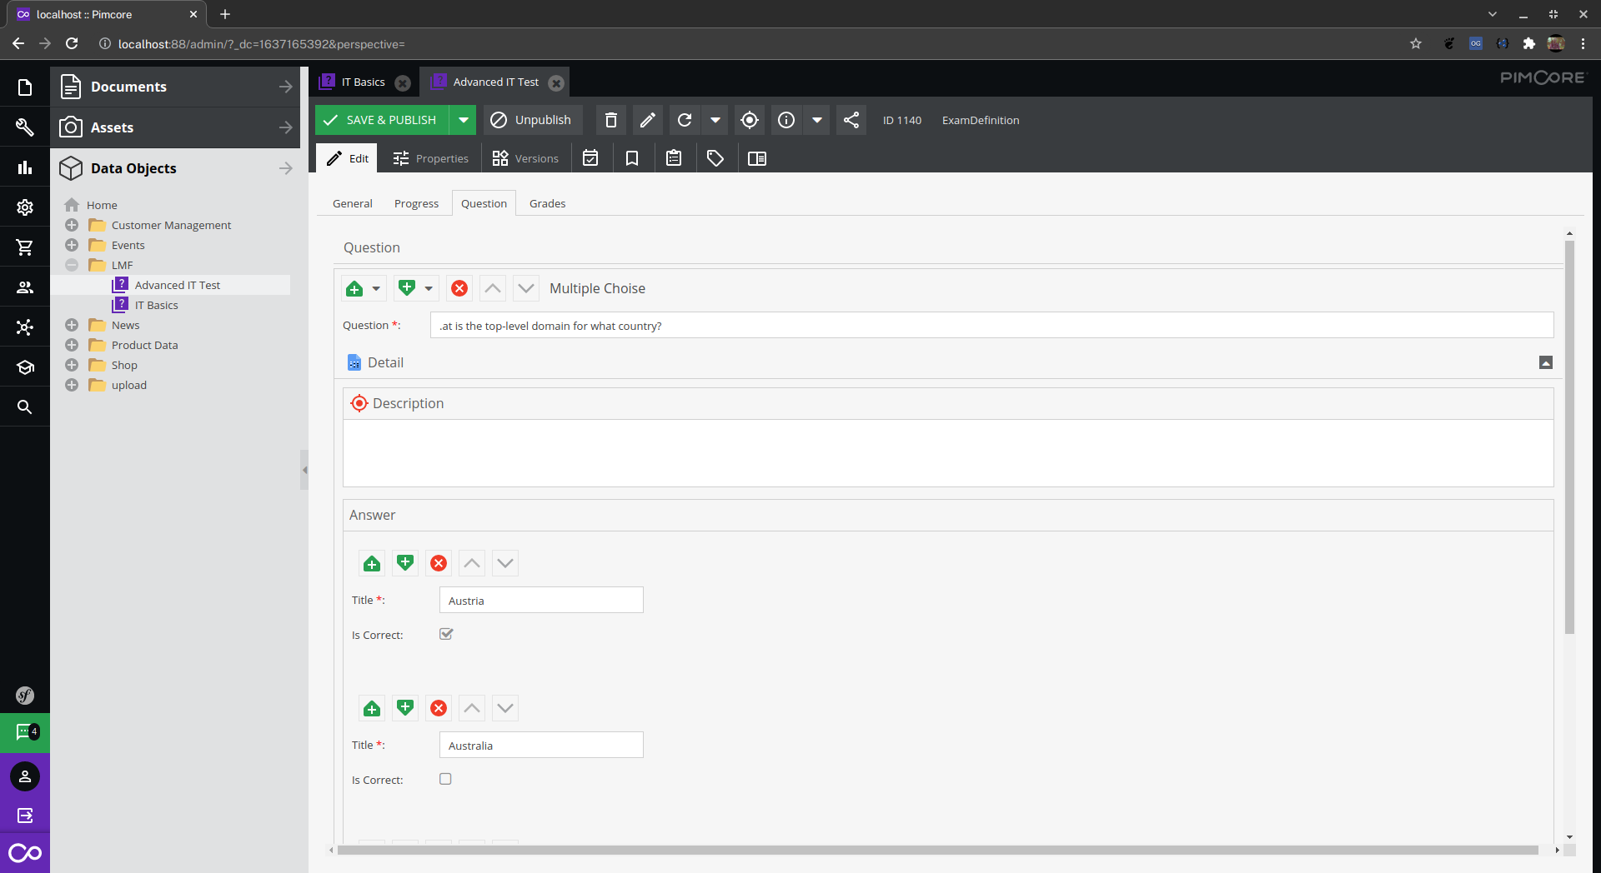
Task: Reload the object with refresh icon
Action: (x=685, y=120)
